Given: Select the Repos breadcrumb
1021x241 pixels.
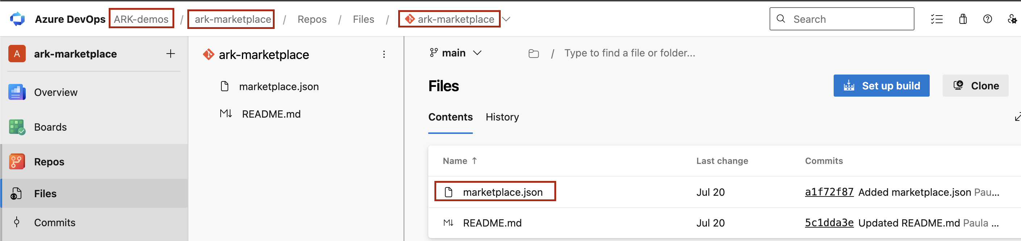Looking at the screenshot, I should 312,19.
